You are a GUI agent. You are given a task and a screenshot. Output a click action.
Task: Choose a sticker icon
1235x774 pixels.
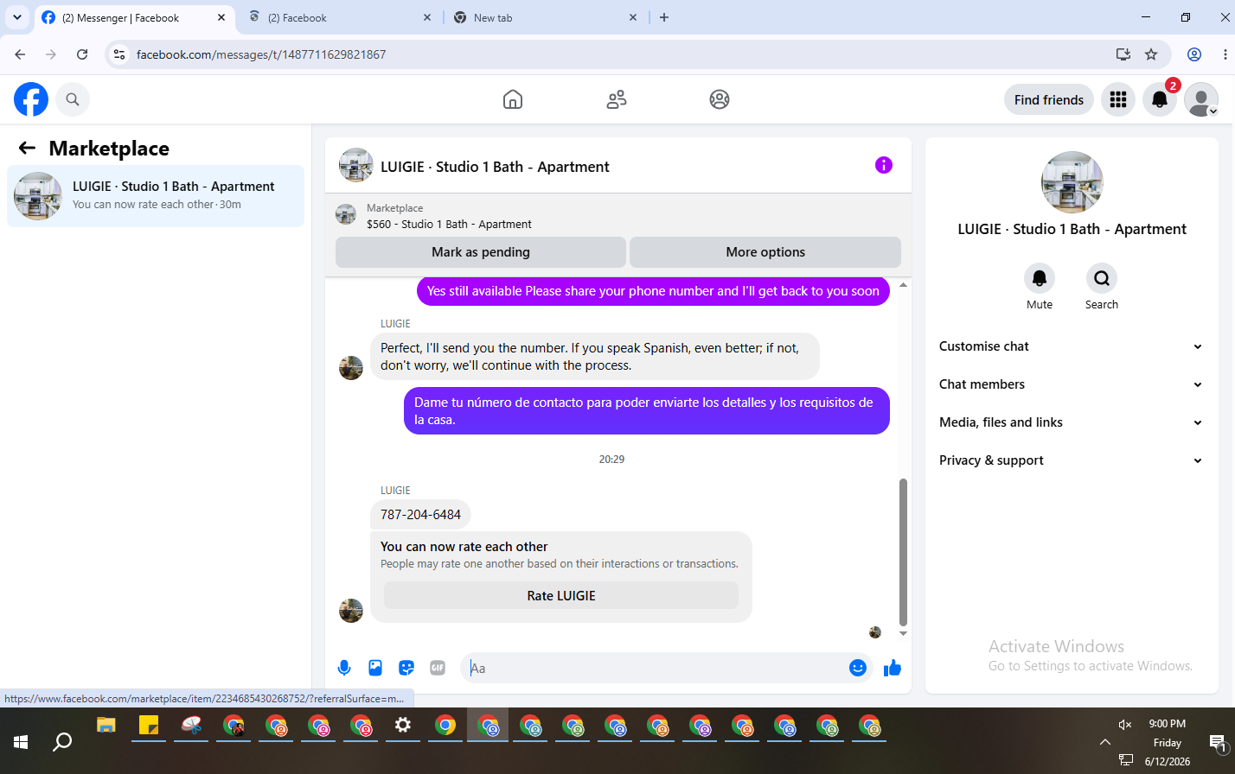tap(406, 668)
